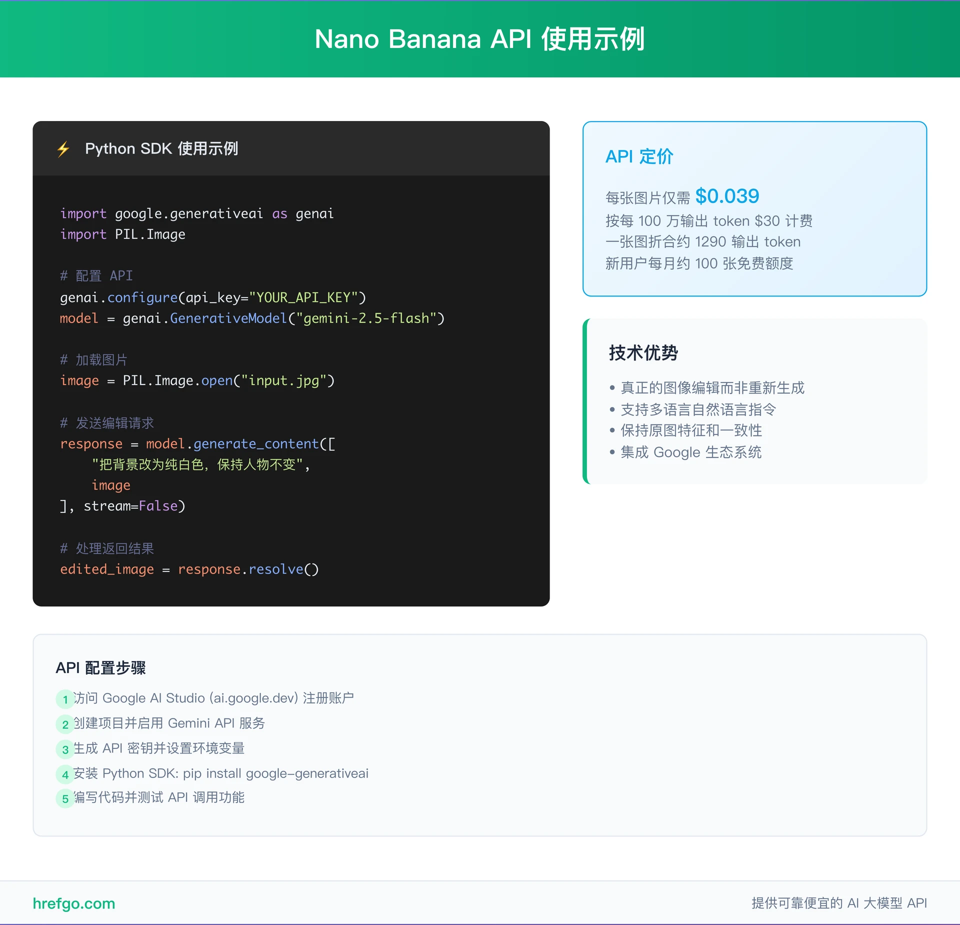This screenshot has width=960, height=925.
Task: Click step text '访问 Google AI Studio (ai.google.dev) 注册账户'
Action: tap(213, 698)
